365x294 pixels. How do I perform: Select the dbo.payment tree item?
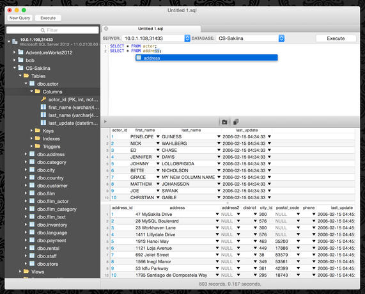pos(51,241)
